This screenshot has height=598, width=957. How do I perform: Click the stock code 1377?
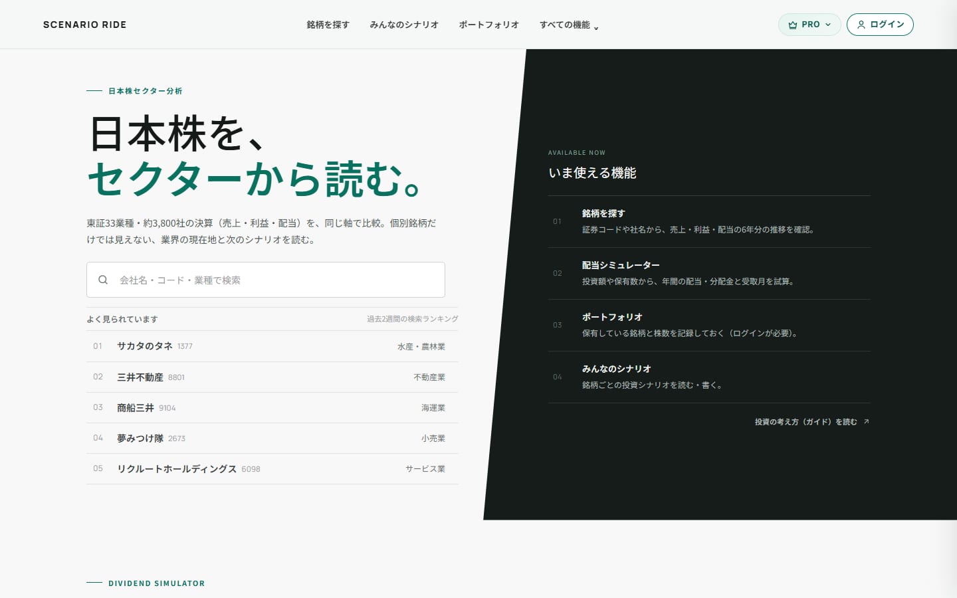tap(185, 346)
